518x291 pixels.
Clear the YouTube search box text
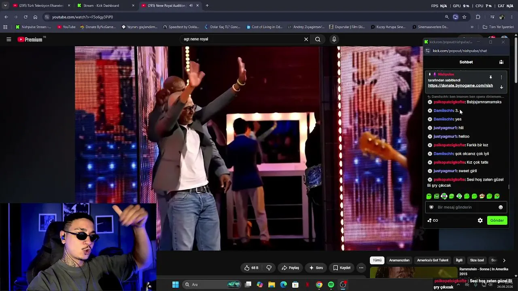[x=306, y=39]
